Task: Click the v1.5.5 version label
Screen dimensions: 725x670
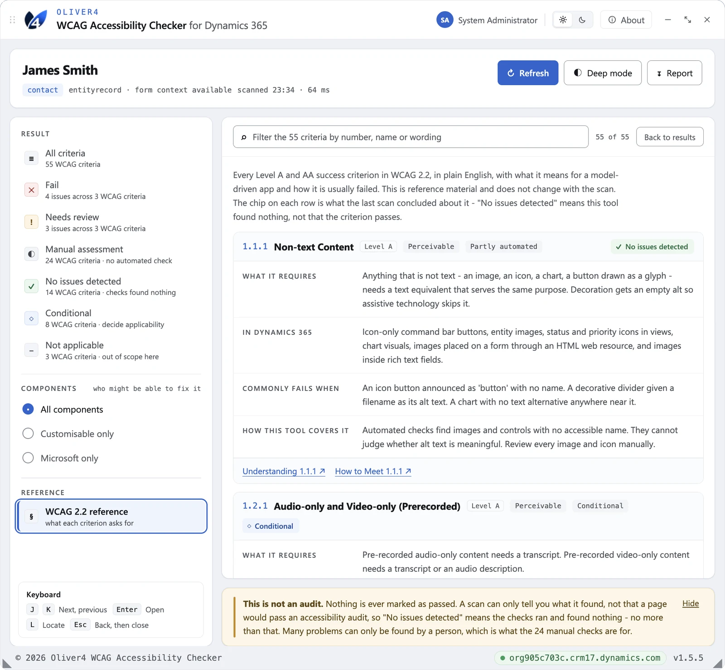Action: point(688,658)
